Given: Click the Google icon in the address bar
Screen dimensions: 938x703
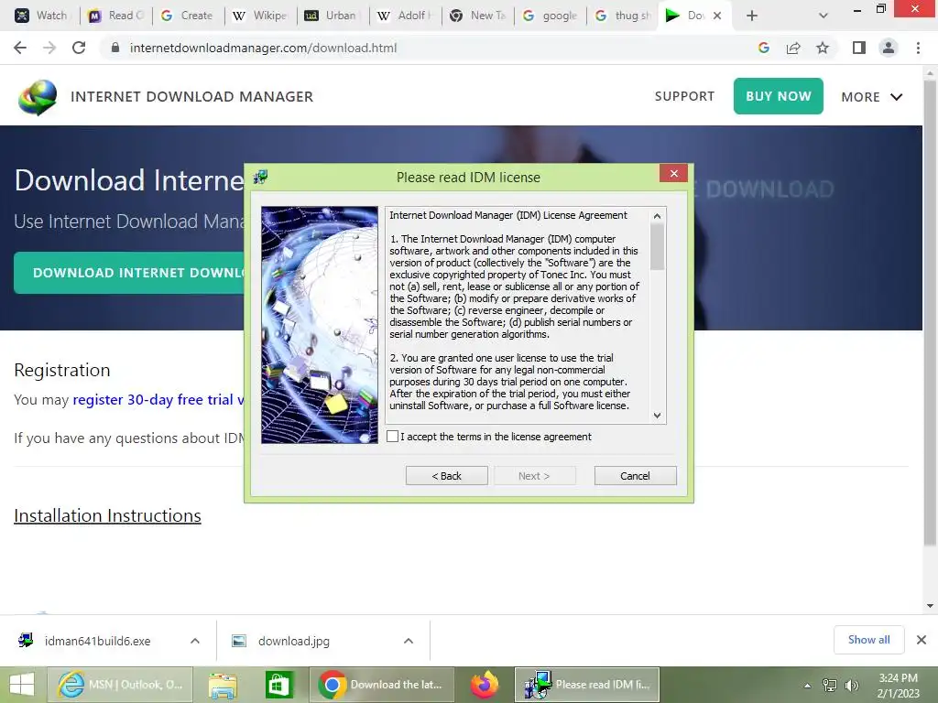Looking at the screenshot, I should click(763, 48).
